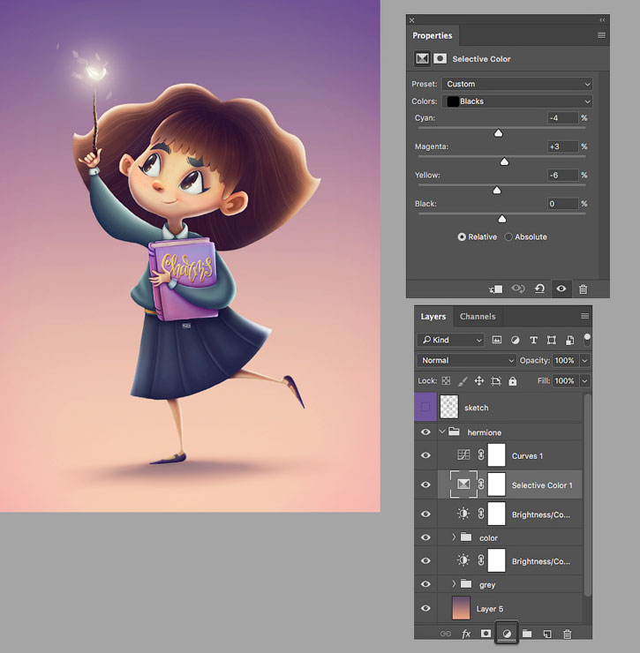Screen dimensions: 640x653
Task: Hide Layer 5
Action: (425, 608)
